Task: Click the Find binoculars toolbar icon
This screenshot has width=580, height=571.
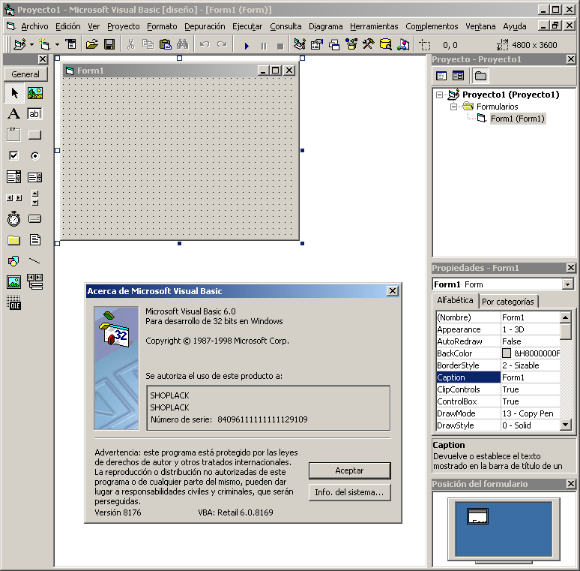Action: pyautogui.click(x=182, y=45)
